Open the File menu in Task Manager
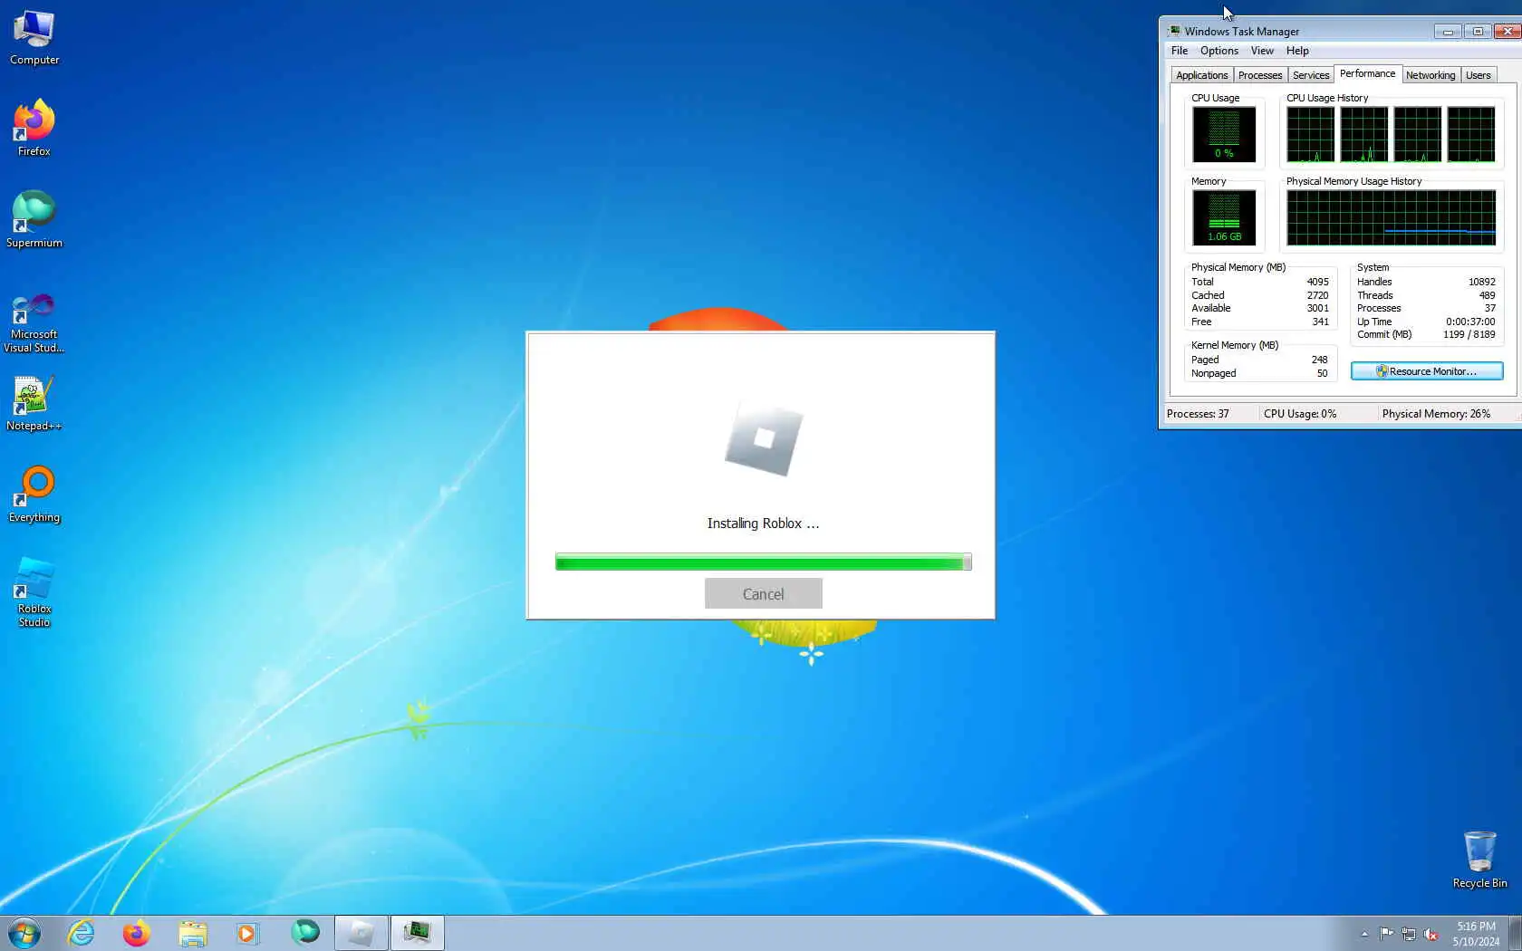This screenshot has height=951, width=1522. (1180, 51)
